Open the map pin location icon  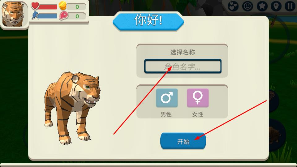(x=276, y=6)
